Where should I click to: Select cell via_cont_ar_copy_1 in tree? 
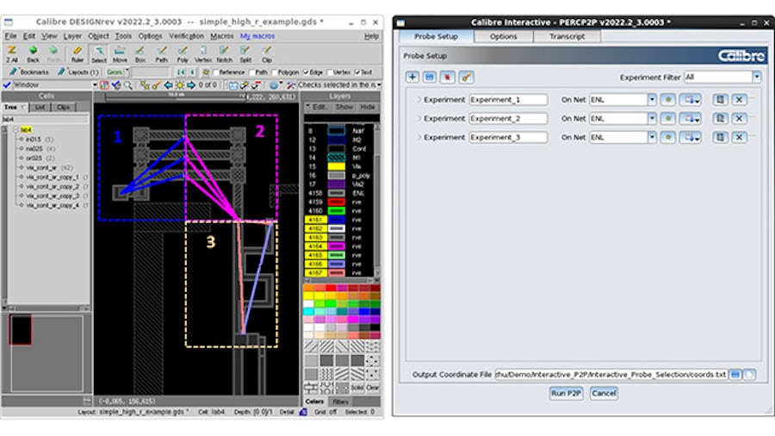pos(53,177)
